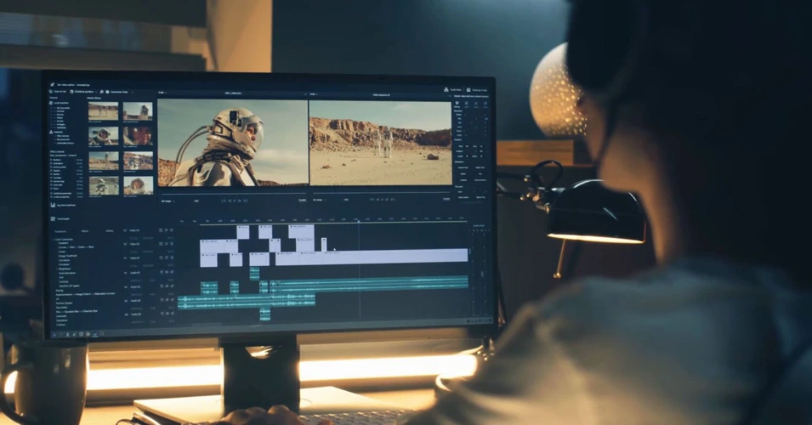Viewport: 812px width, 425px height.
Task: Switch to the Transitions tab
Action: (x=60, y=231)
